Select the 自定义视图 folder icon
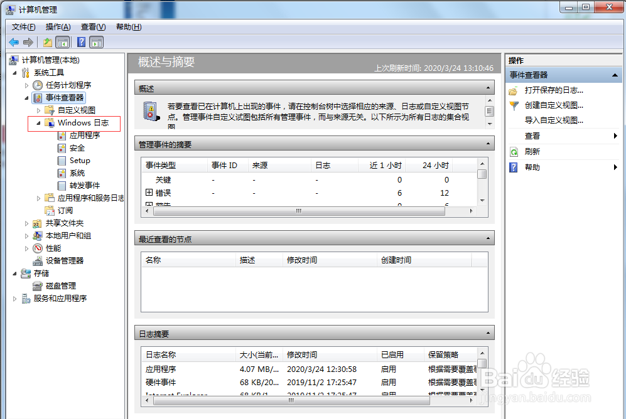This screenshot has width=626, height=419. [50, 110]
